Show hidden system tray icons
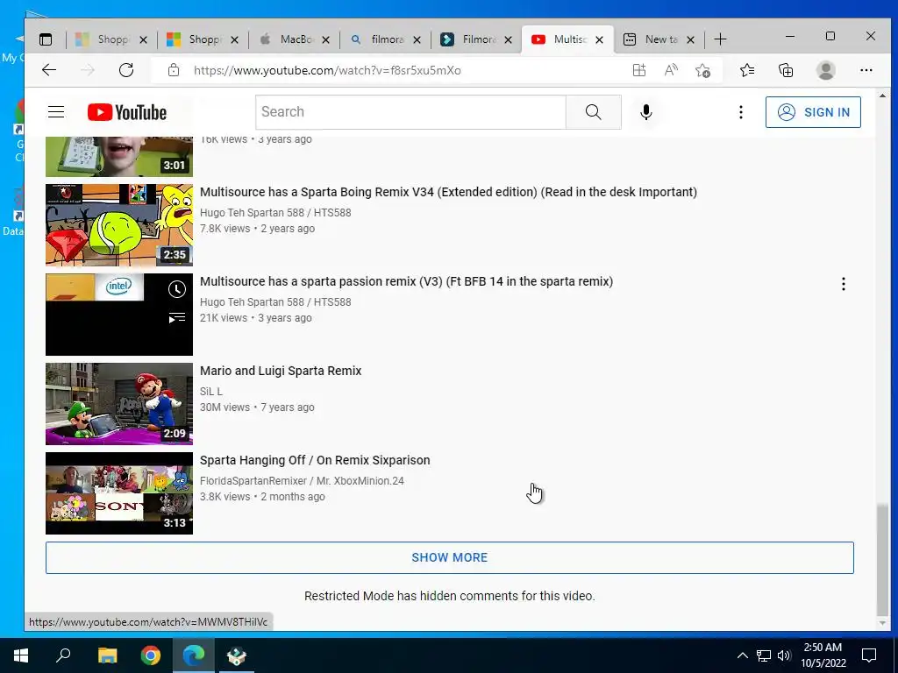 (742, 655)
